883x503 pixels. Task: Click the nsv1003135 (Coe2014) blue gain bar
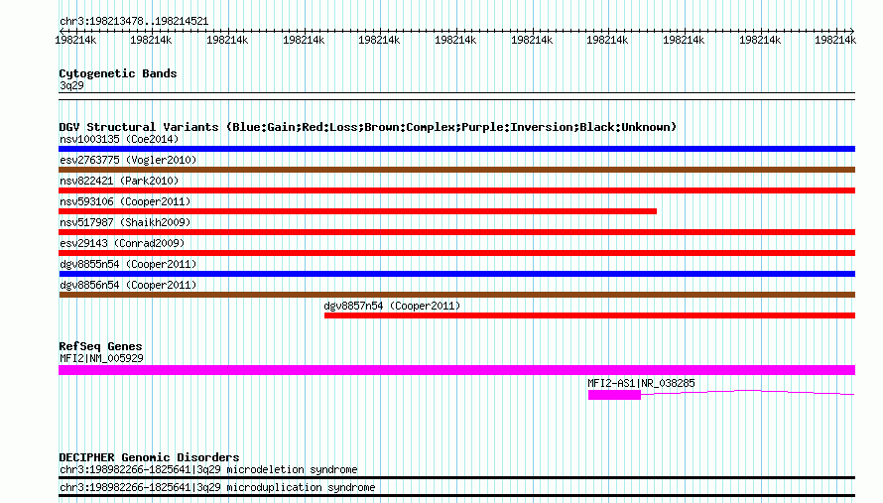(x=456, y=149)
